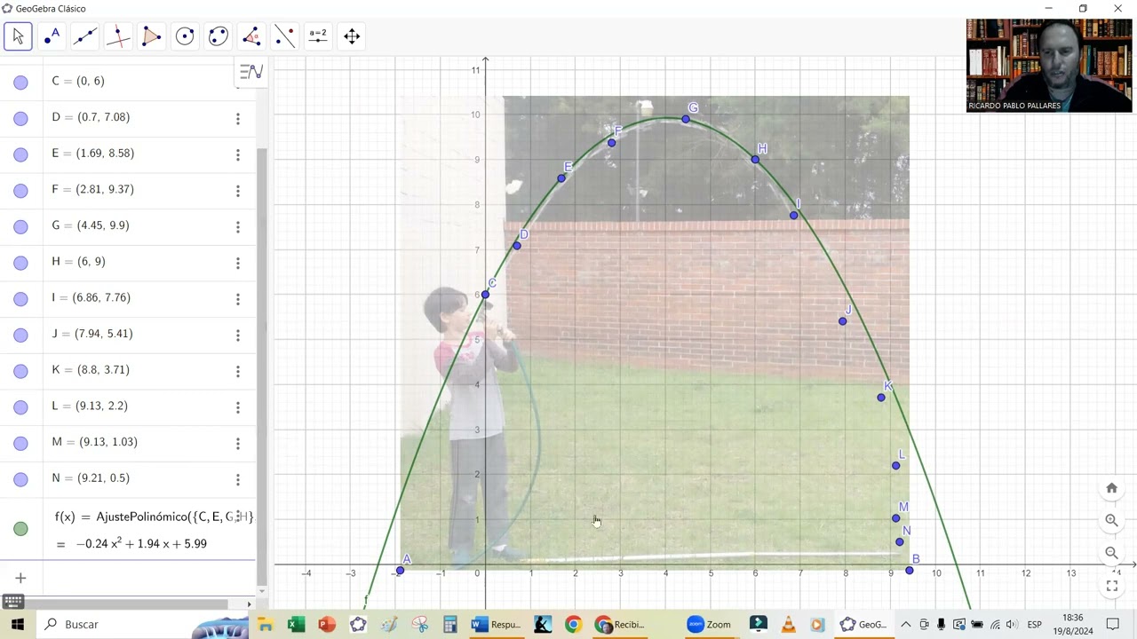1137x639 pixels.
Task: Open options menu for point F
Action: click(237, 191)
